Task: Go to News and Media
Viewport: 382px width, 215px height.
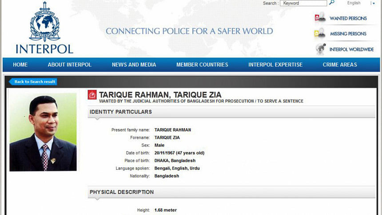Action: tap(134, 65)
